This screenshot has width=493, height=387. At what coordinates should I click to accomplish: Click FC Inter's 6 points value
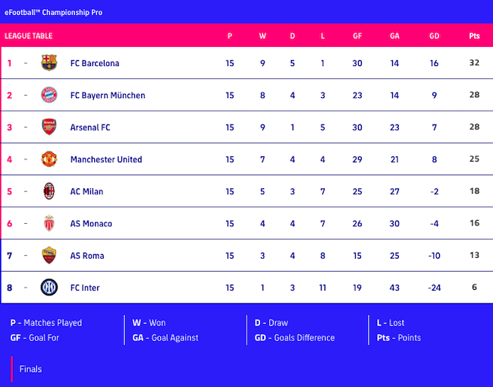click(x=474, y=288)
